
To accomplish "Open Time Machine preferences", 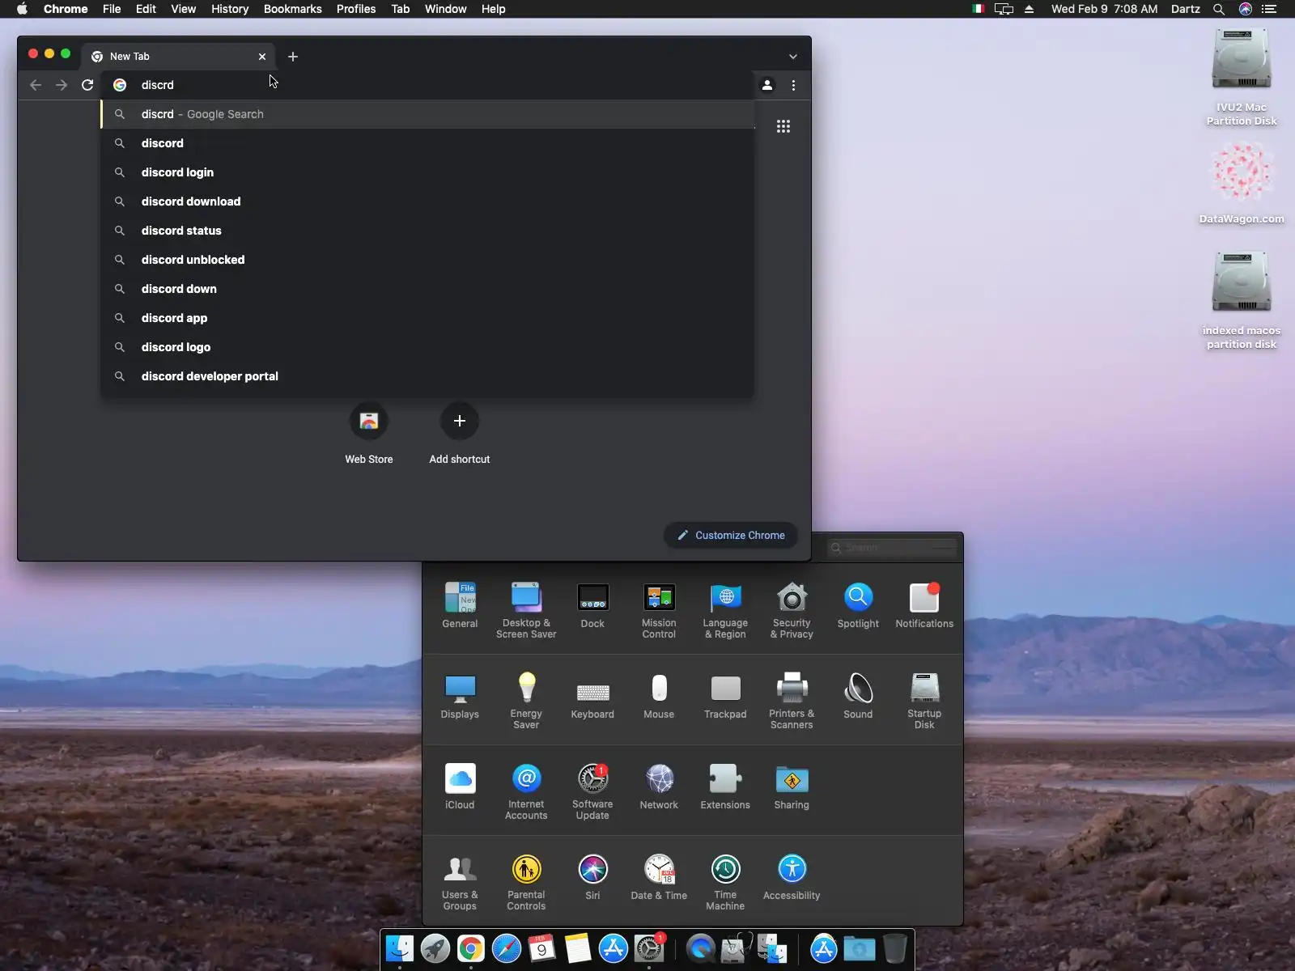I will click(725, 882).
